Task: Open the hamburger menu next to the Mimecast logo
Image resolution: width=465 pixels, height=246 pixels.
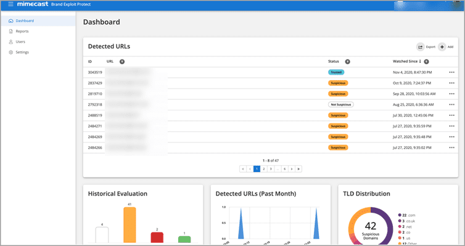Action: [10, 4]
